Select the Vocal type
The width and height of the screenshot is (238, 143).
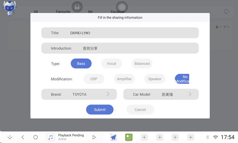pyautogui.click(x=111, y=63)
